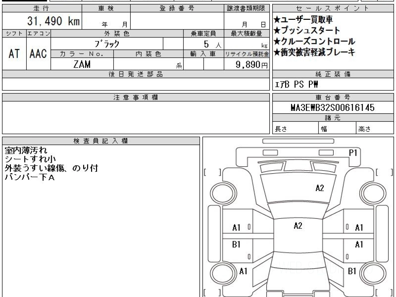The image size is (396, 297).
Task: Select the 走行 column header
Action: pos(42,8)
